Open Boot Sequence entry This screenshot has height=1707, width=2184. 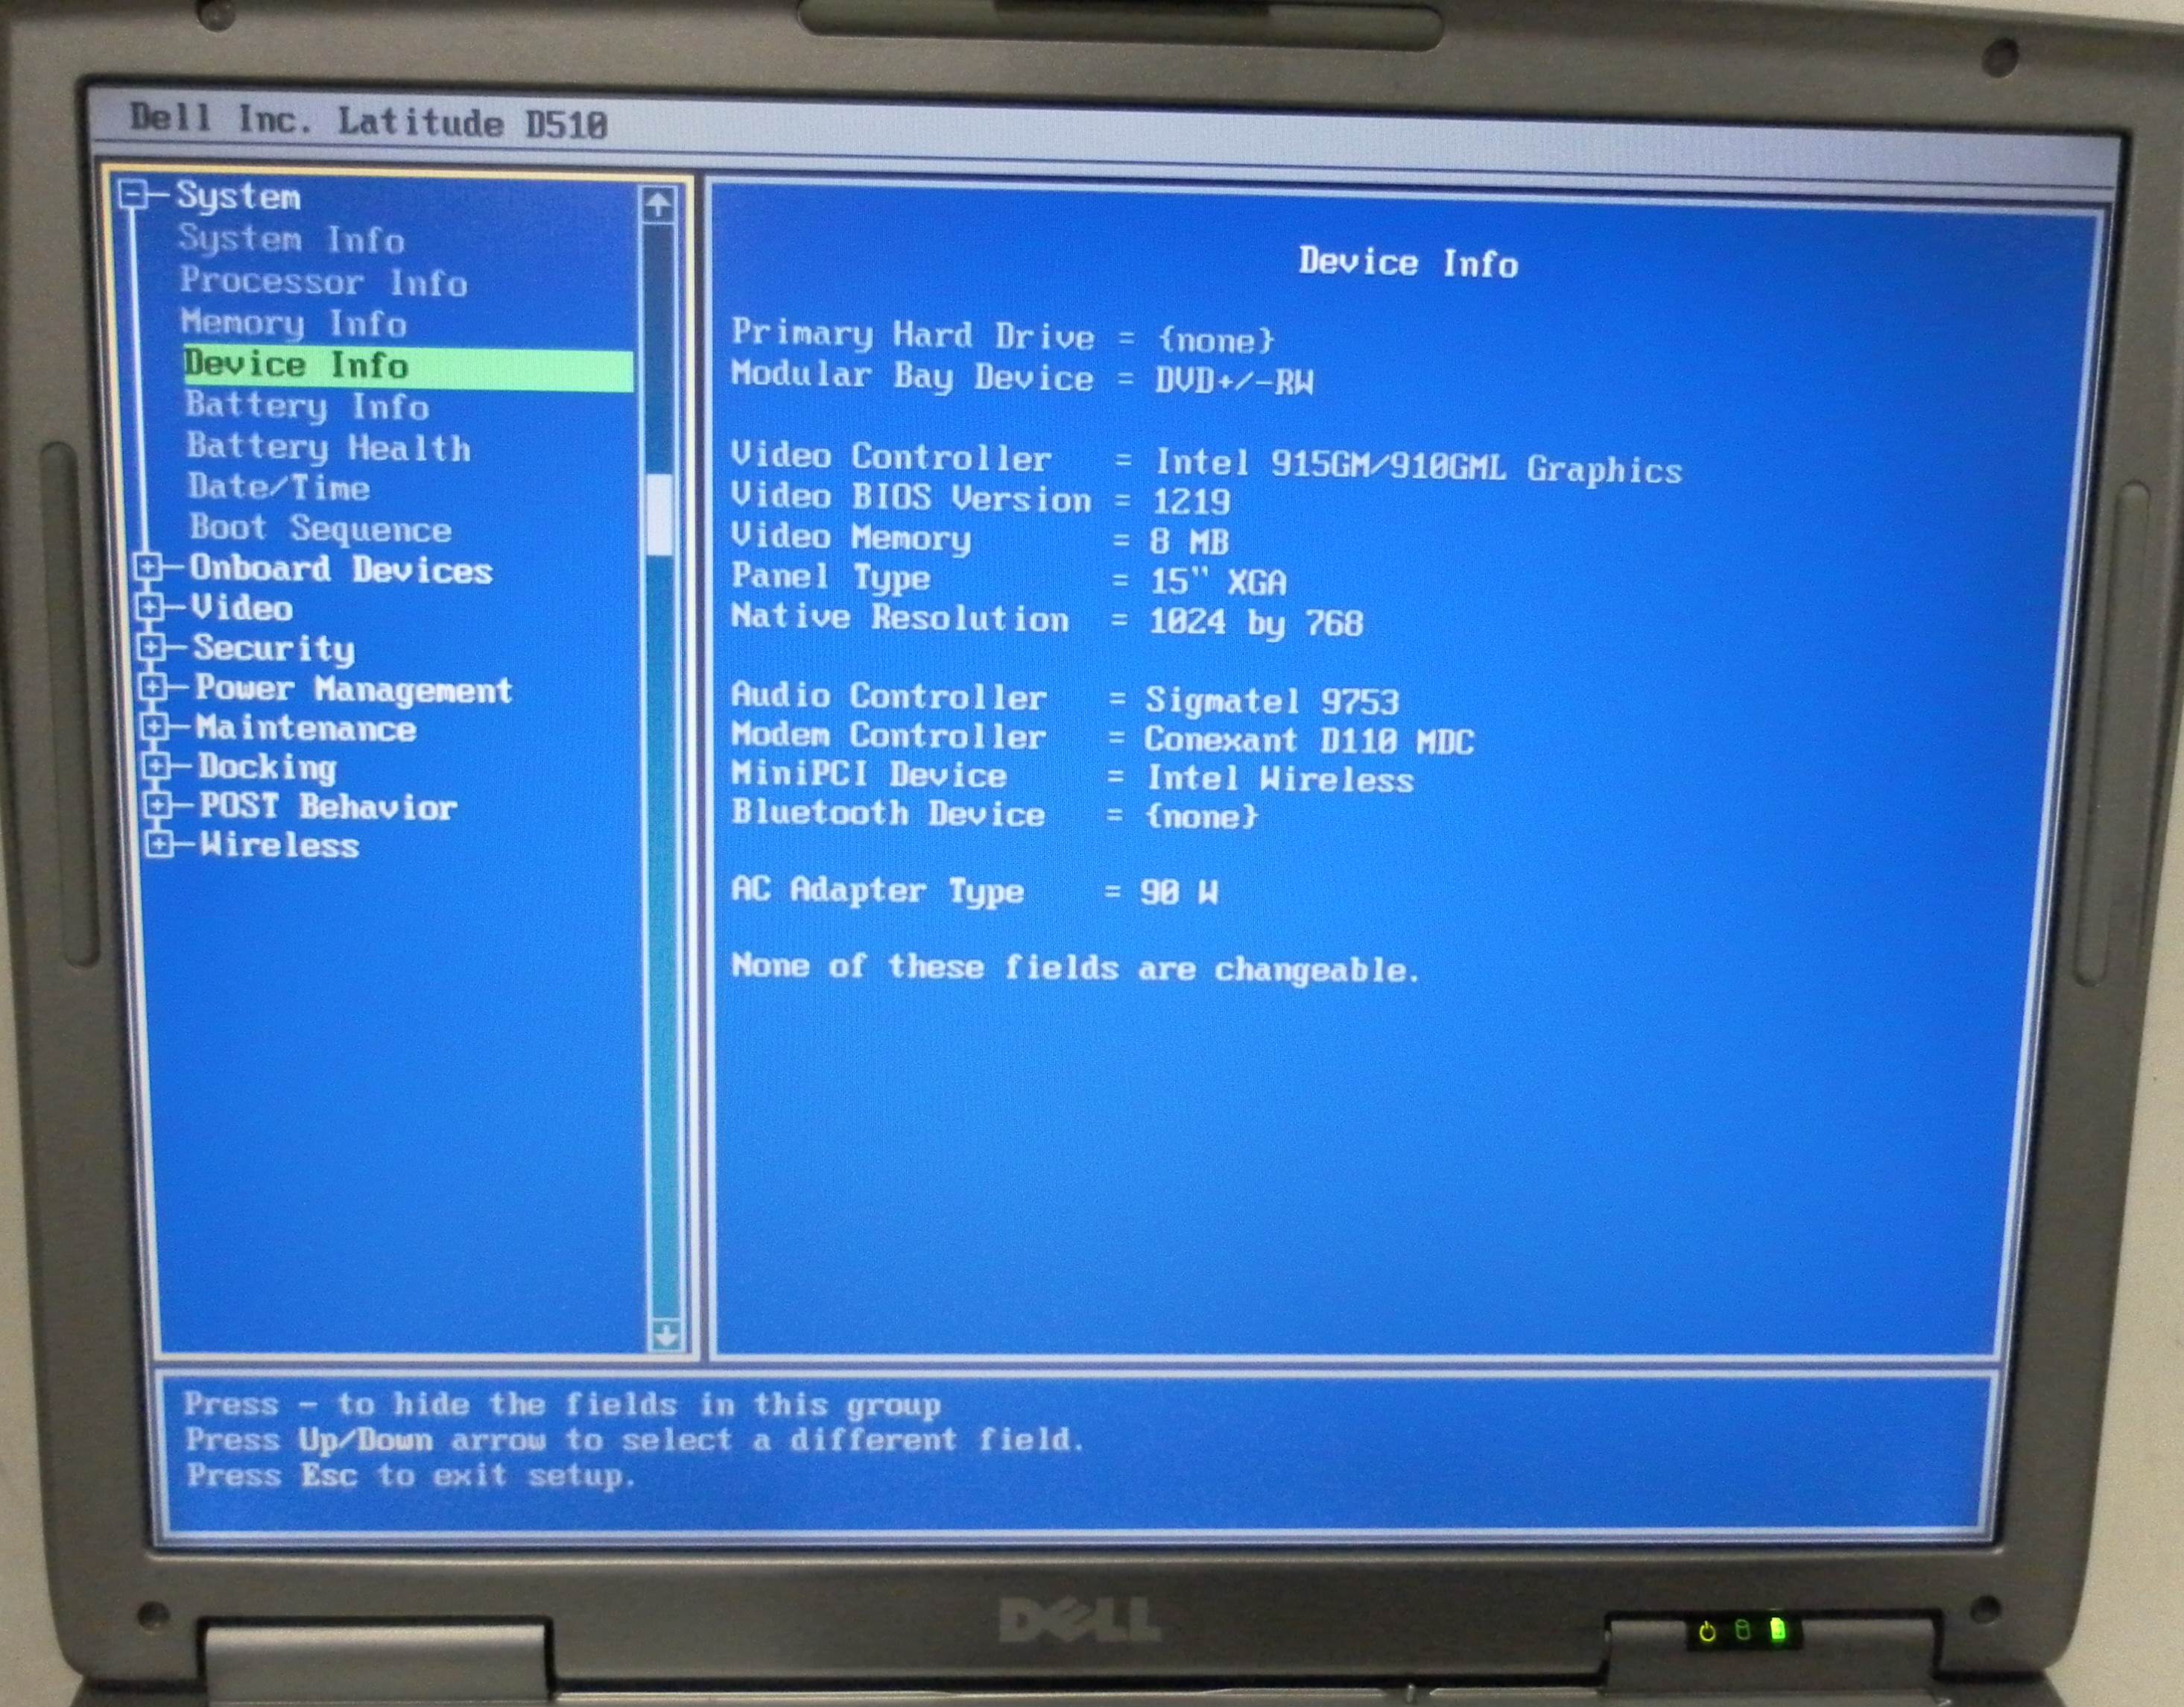[x=320, y=528]
